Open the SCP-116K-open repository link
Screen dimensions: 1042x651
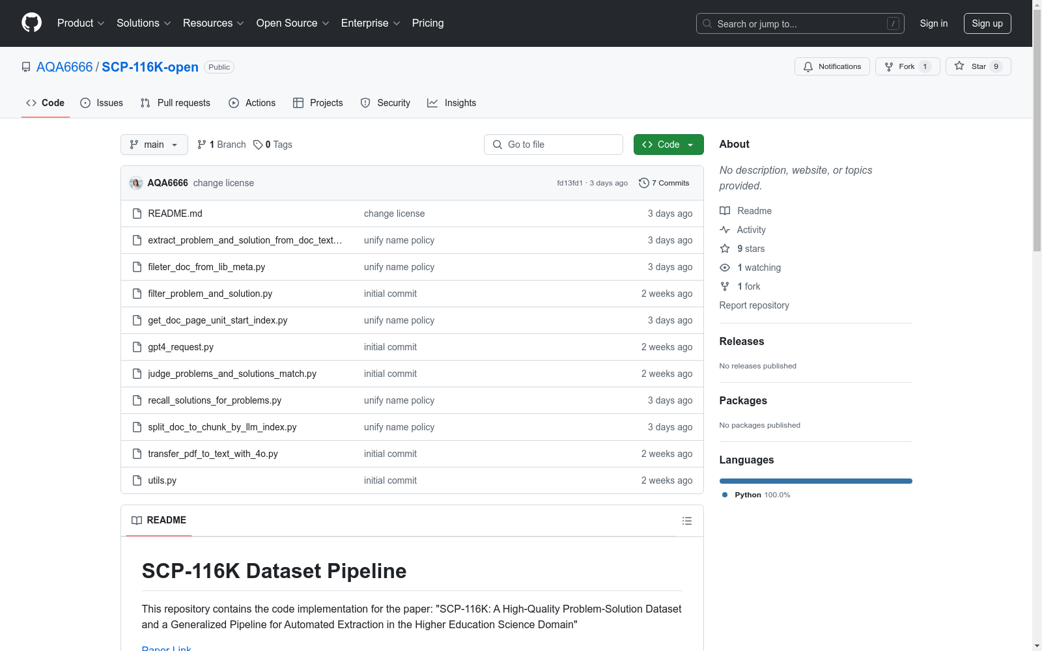(150, 67)
